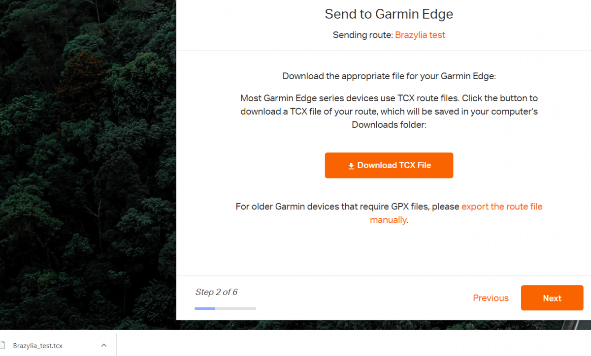
Task: Click the filled blue part of the progress bar
Action: click(205, 308)
